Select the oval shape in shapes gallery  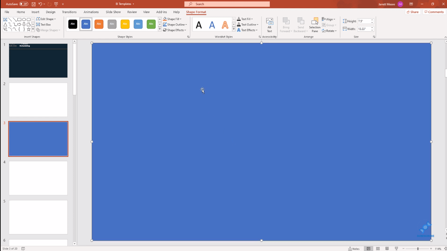pos(24,20)
